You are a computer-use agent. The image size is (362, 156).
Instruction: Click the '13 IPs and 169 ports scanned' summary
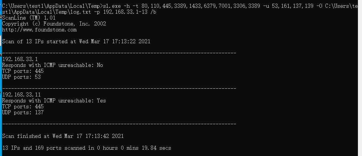click(x=87, y=148)
